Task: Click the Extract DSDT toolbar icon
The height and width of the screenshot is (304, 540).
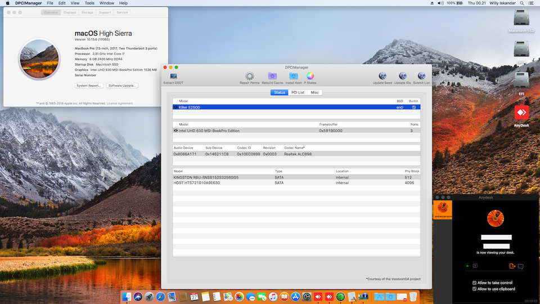Action: click(173, 76)
